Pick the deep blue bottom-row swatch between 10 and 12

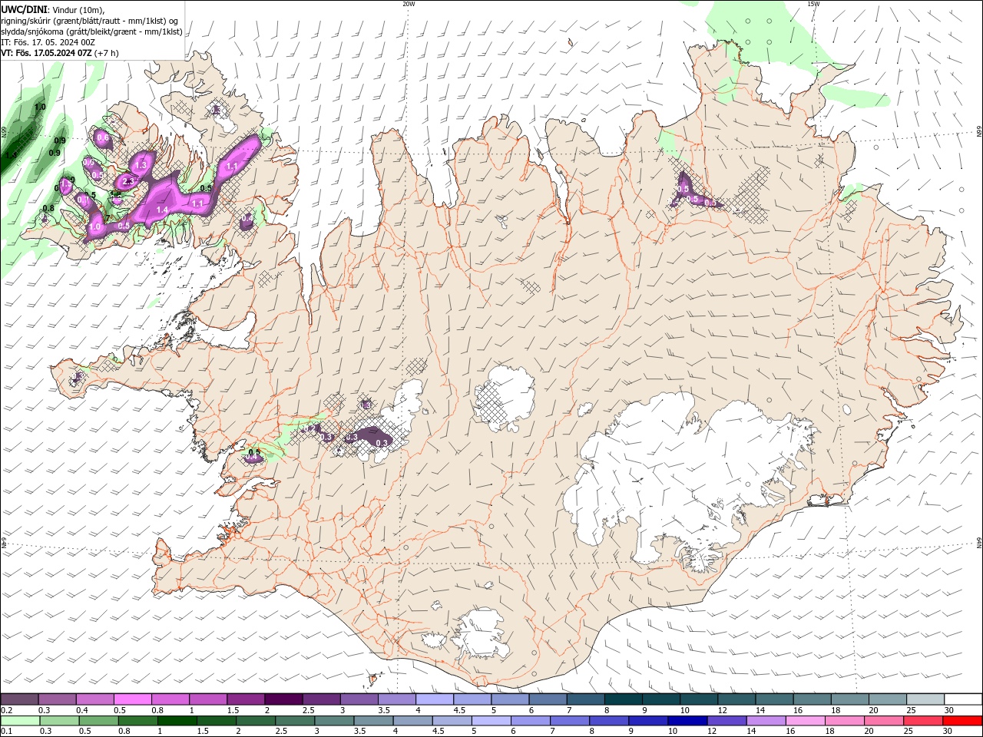coord(688,721)
